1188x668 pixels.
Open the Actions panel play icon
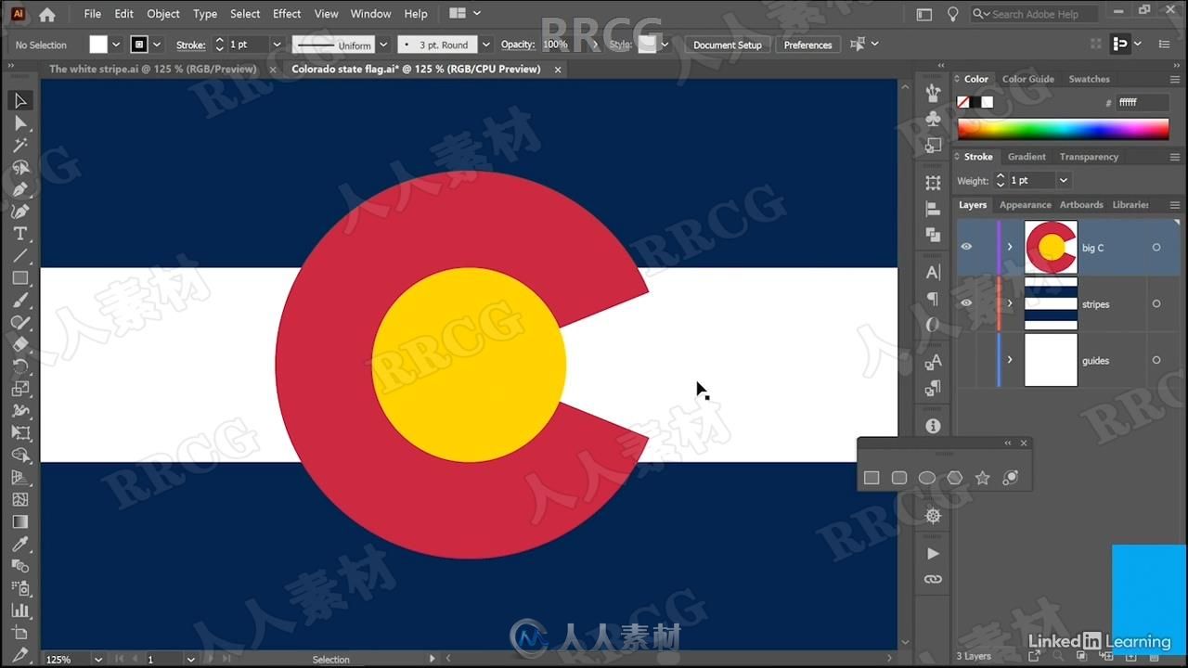point(934,553)
